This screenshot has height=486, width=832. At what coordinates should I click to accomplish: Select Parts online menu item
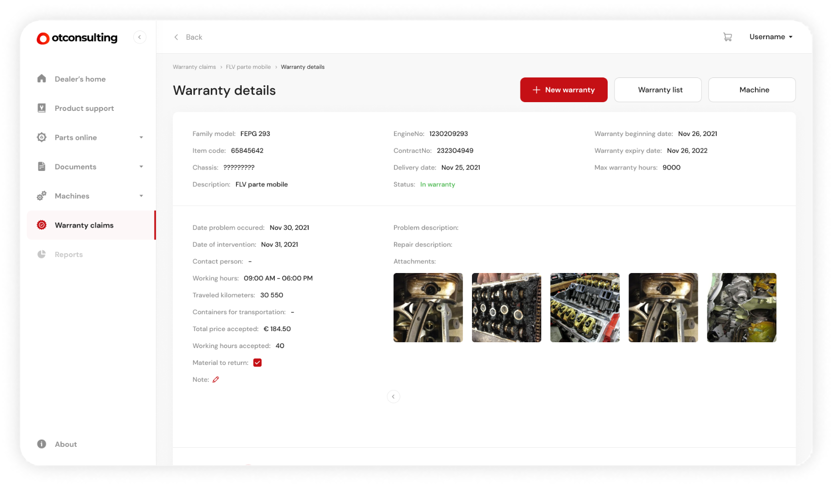(91, 137)
